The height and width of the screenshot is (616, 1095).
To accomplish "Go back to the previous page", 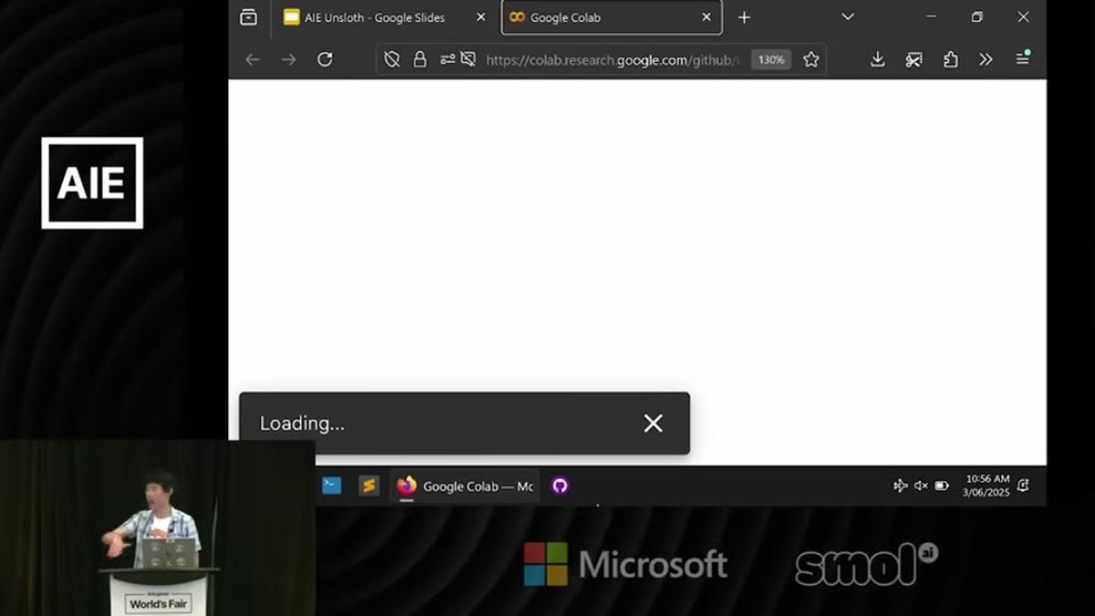I will coord(253,59).
